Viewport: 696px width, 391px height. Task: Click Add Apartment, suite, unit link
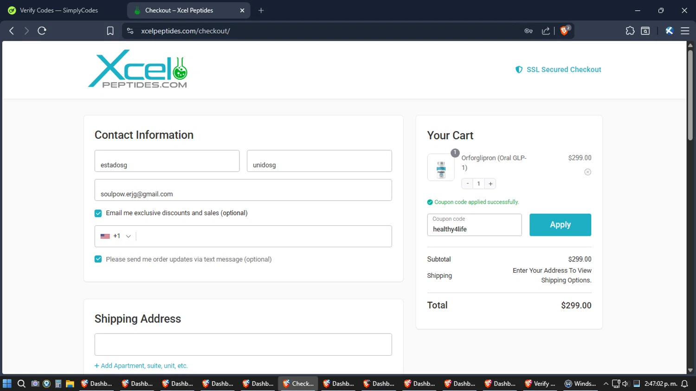click(x=141, y=365)
